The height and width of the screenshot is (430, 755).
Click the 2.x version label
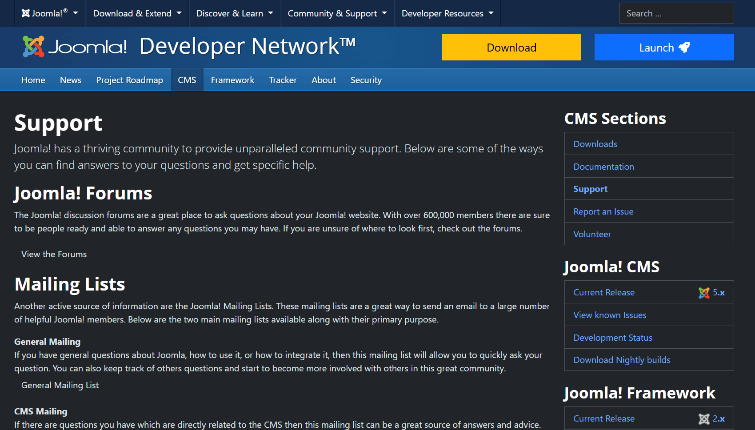719,419
